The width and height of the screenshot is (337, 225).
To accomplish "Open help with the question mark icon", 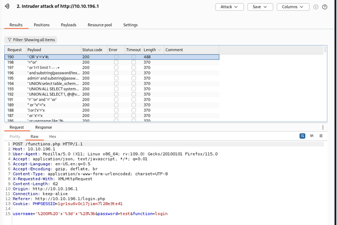I will (325, 7).
